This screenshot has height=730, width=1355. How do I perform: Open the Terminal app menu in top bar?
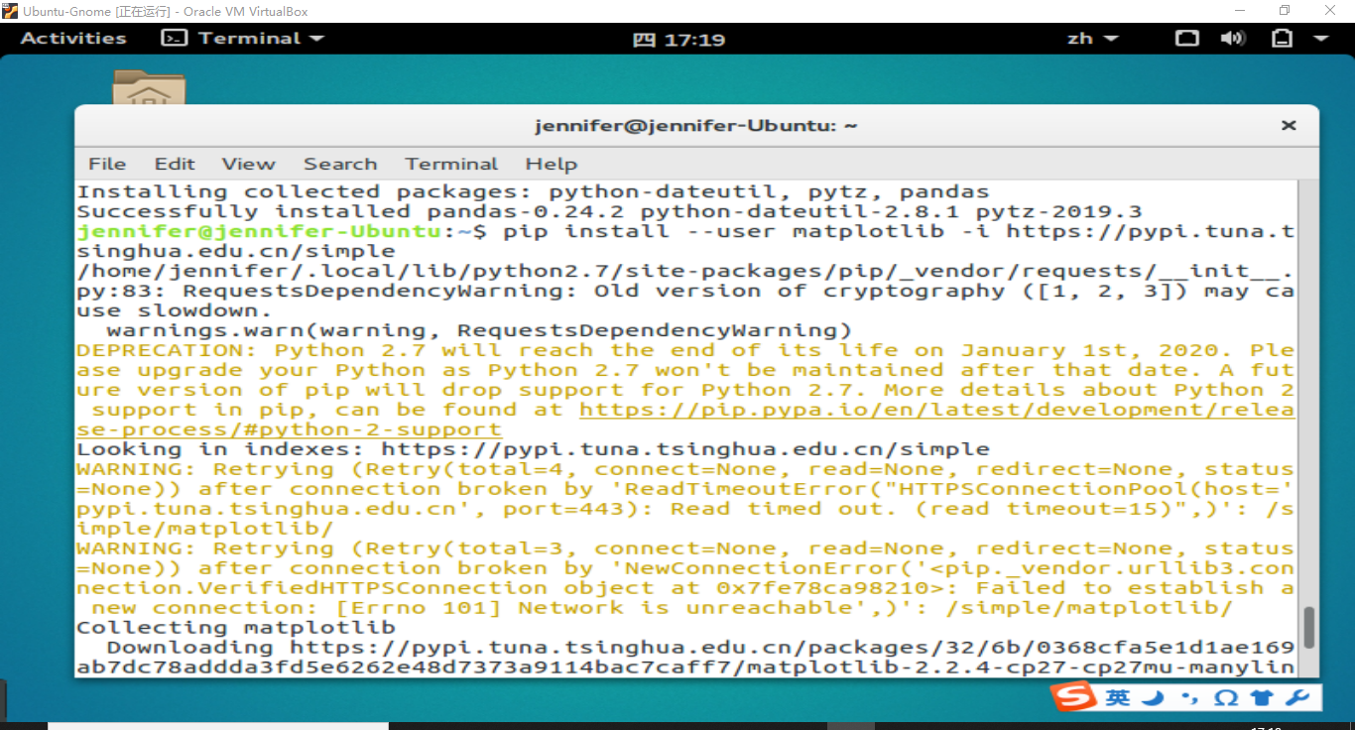(x=243, y=39)
